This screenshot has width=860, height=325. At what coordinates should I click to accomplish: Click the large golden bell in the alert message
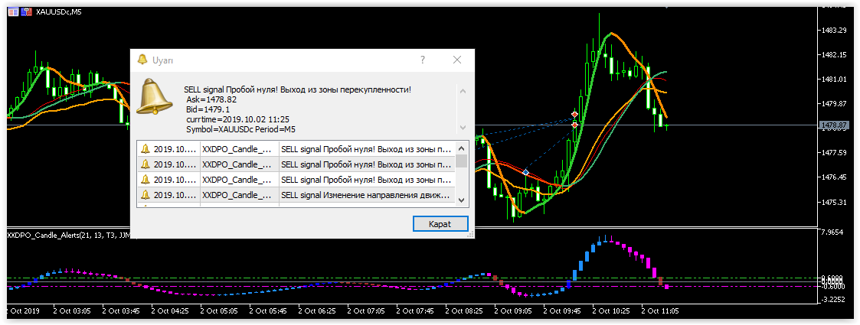click(x=154, y=96)
